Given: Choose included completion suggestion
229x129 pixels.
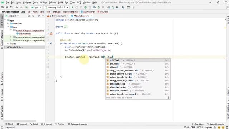Looking at the screenshot, I should click(138, 64).
